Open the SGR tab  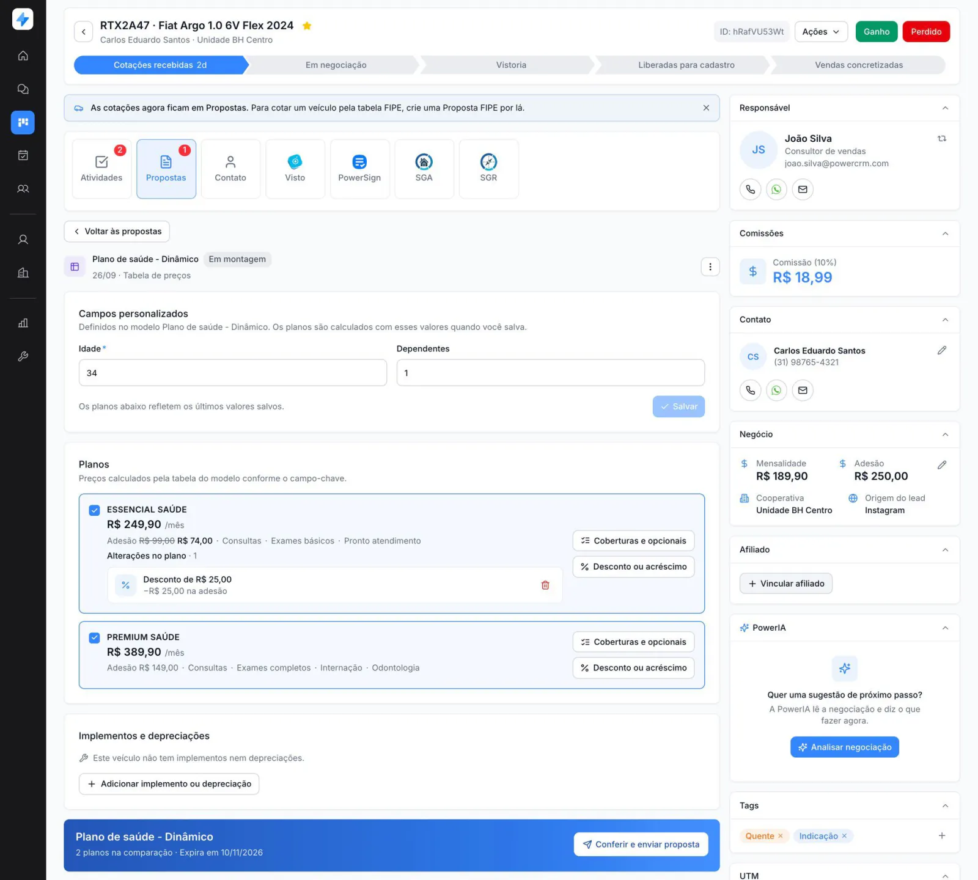point(488,169)
